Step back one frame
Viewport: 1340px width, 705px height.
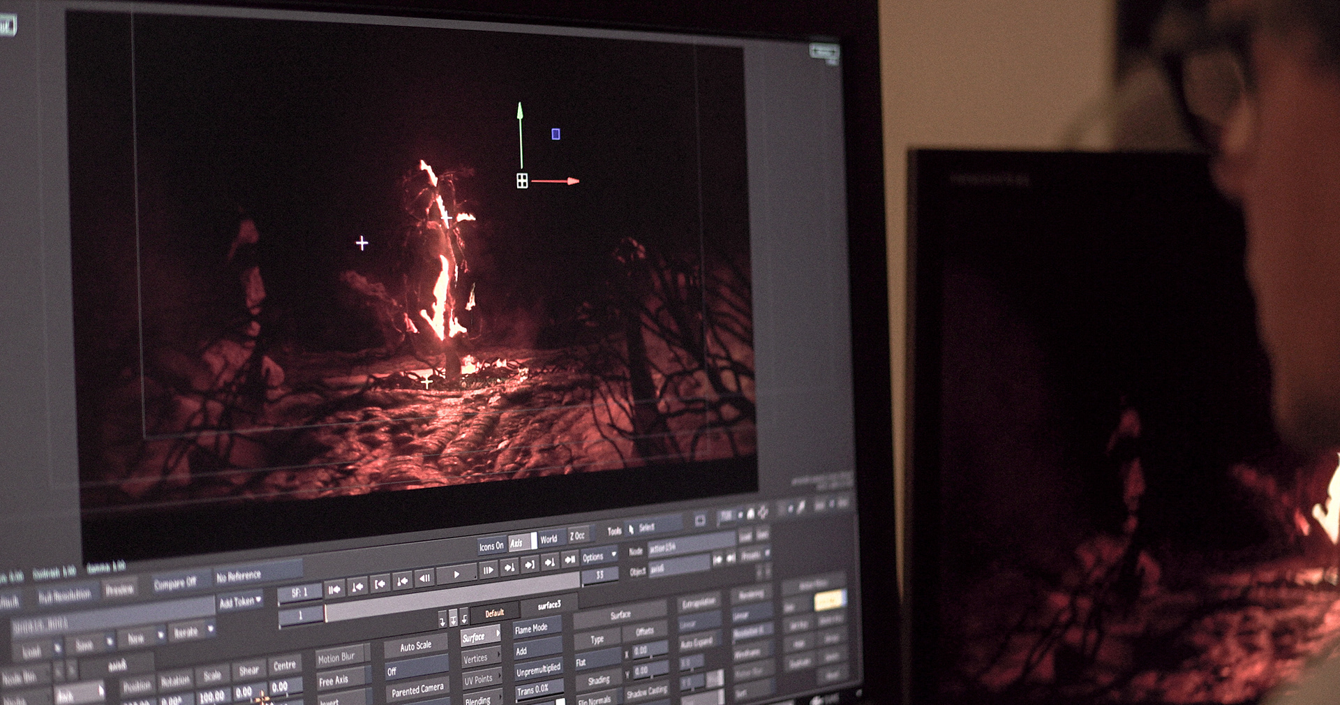point(424,578)
